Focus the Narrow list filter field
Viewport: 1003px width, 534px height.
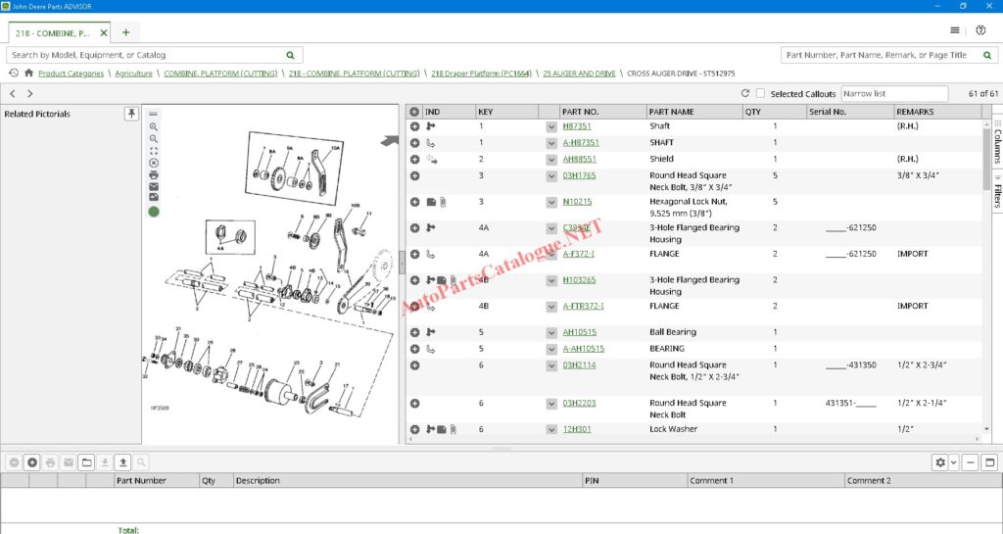point(894,94)
